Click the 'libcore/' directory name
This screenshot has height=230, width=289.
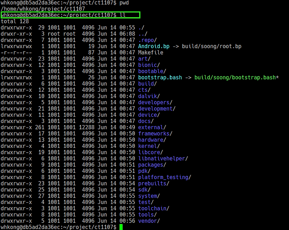(x=151, y=152)
